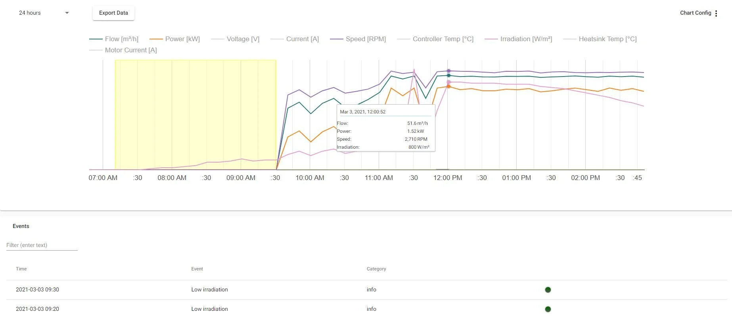Enable the Voltage [V] legend series
Viewport: 732px width, 316px height.
pos(235,39)
